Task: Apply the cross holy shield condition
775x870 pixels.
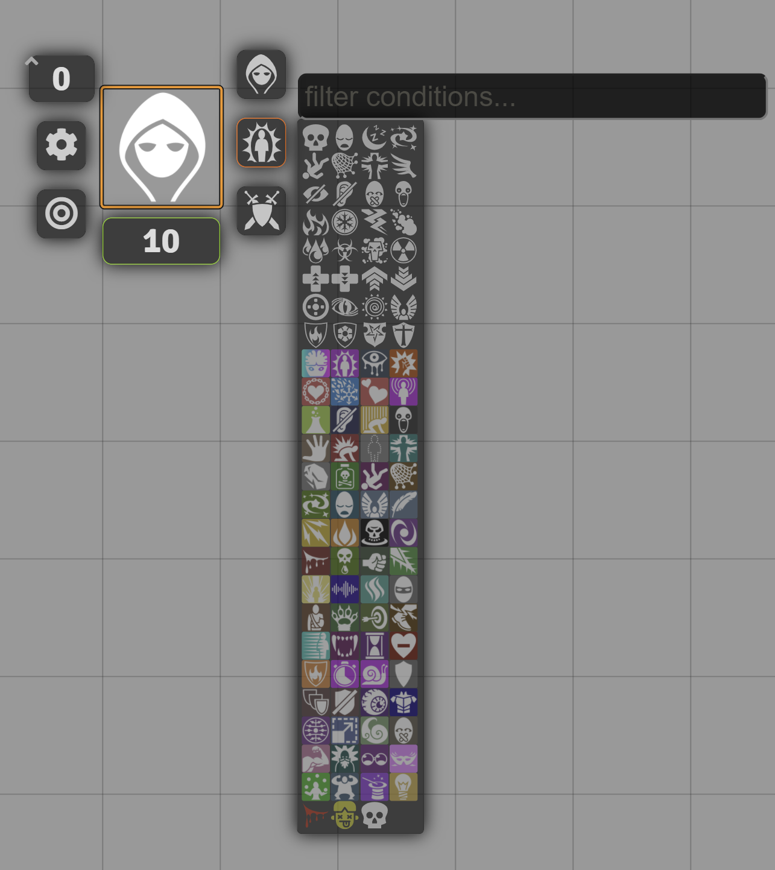Action: pyautogui.click(x=403, y=335)
